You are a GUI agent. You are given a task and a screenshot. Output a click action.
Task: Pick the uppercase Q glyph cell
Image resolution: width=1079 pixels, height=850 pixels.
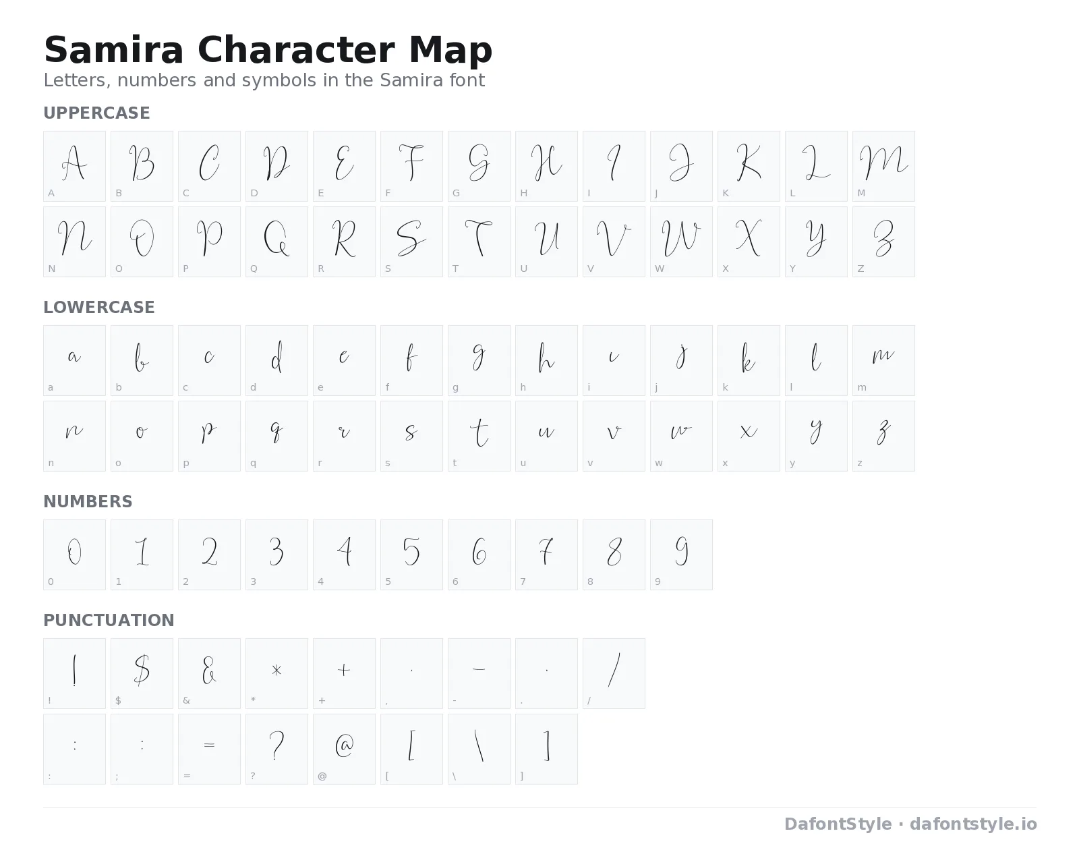click(x=276, y=242)
